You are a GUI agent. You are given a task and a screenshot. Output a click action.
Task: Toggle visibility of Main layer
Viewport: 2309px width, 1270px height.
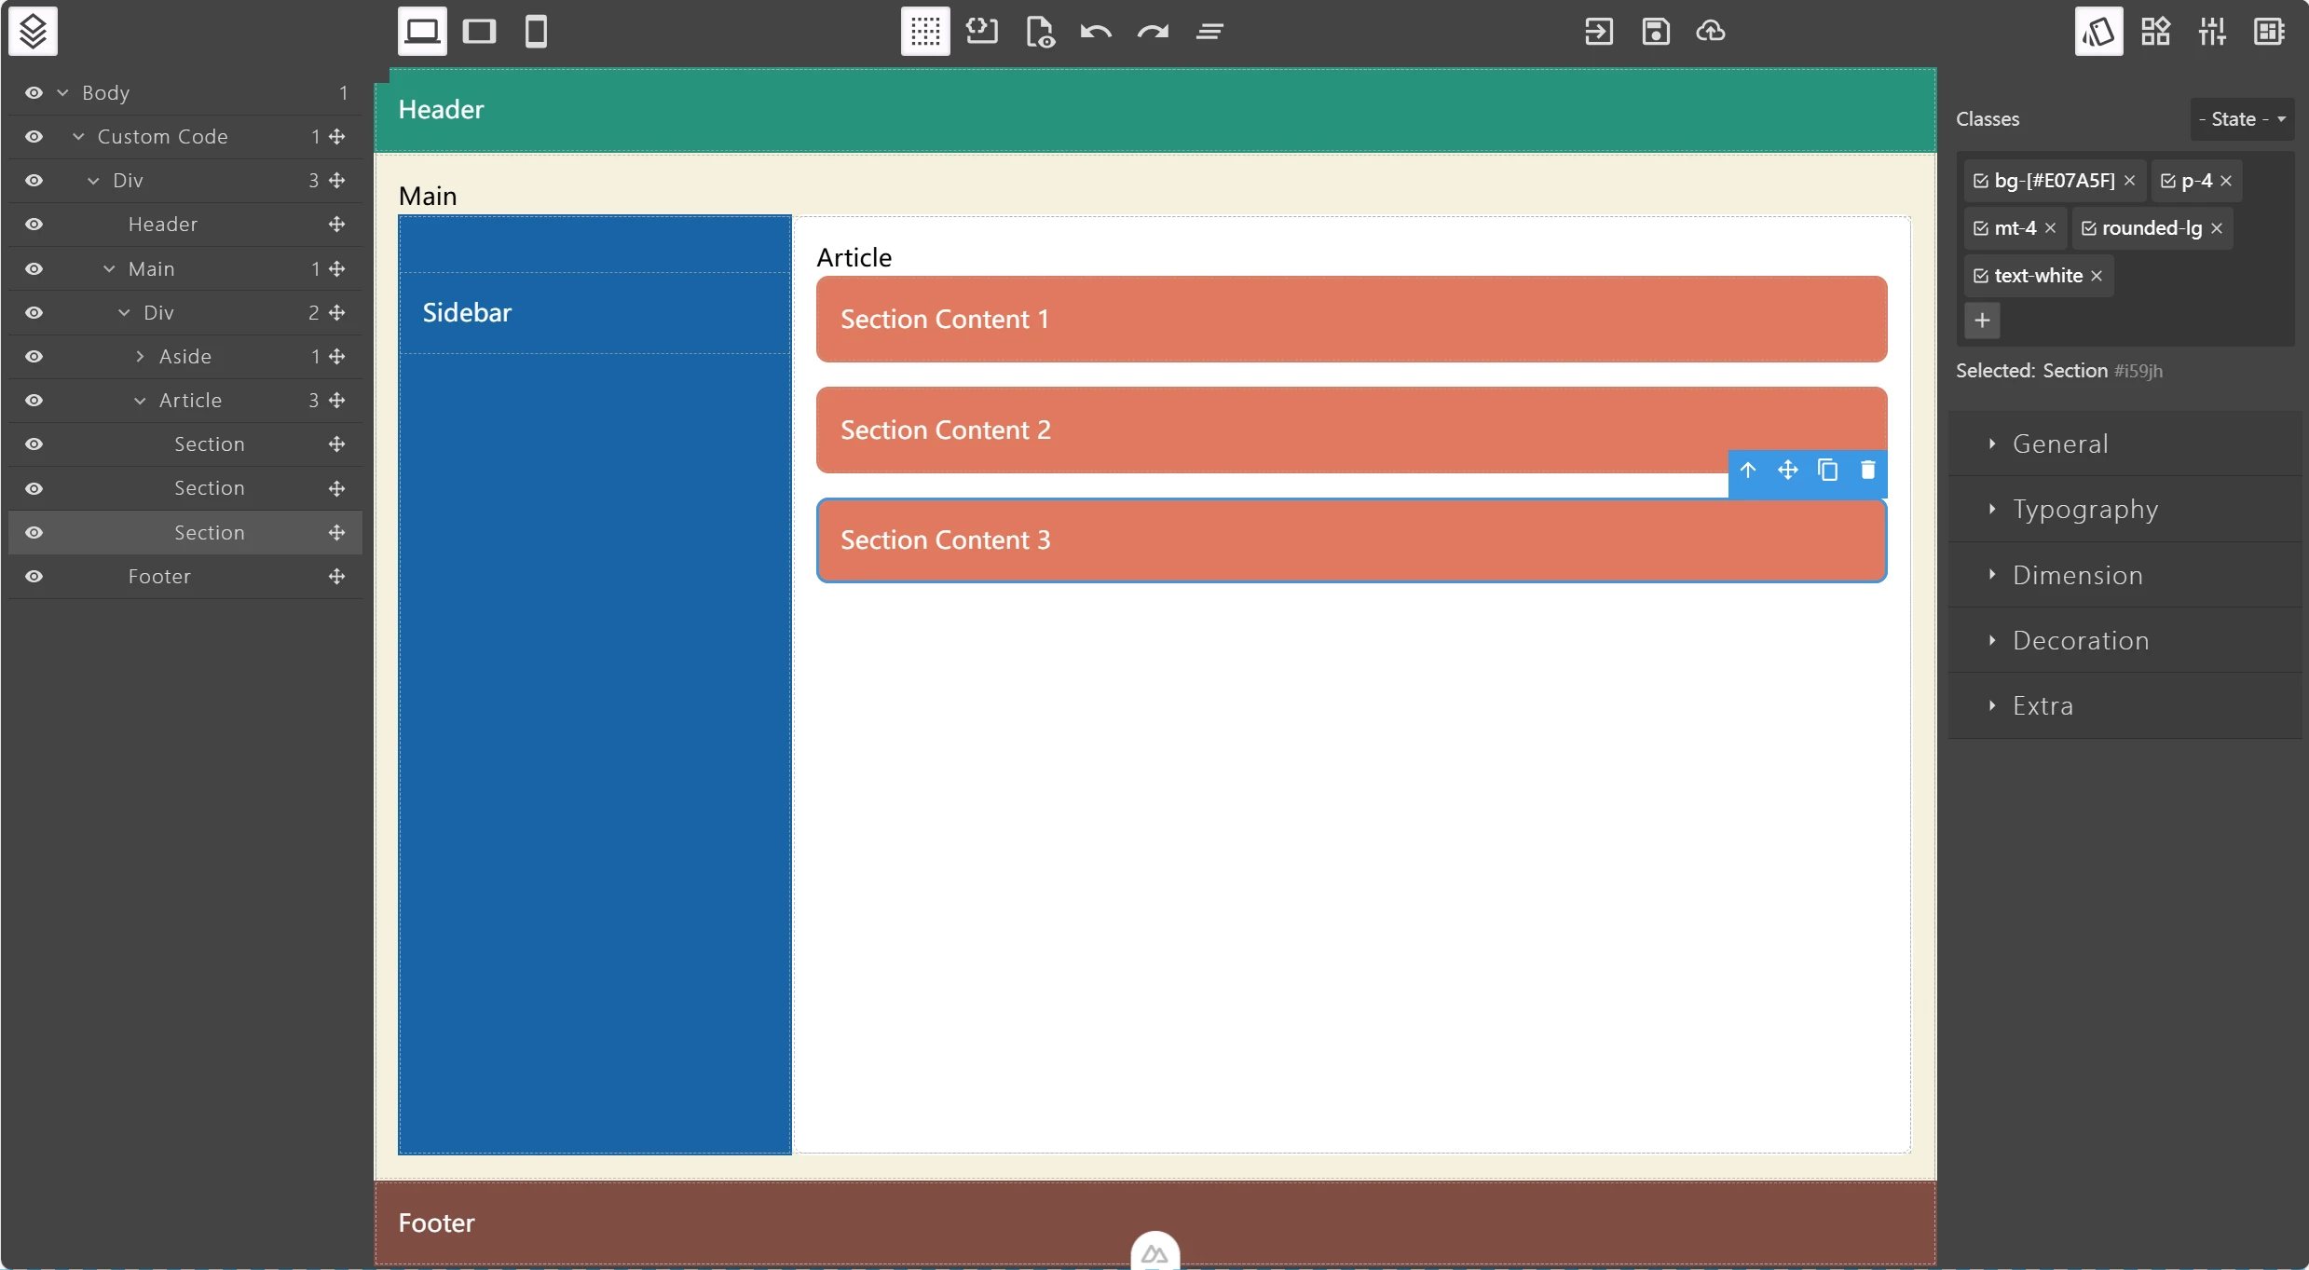point(34,269)
